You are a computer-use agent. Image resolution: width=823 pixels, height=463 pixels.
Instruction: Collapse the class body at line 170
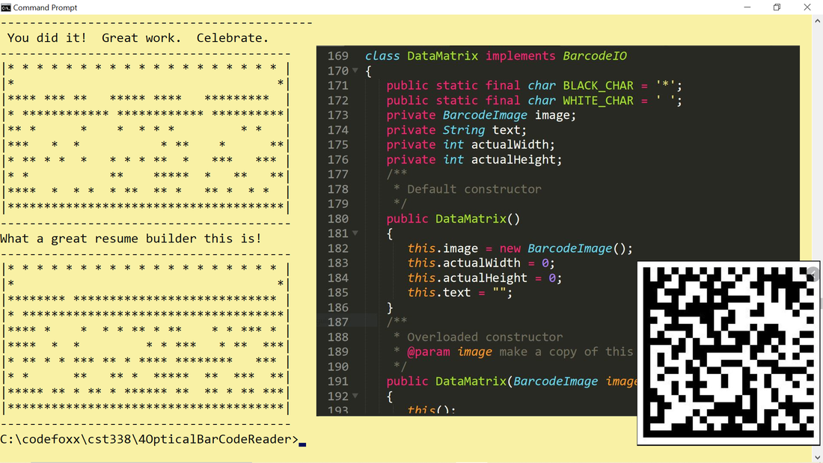(x=355, y=71)
